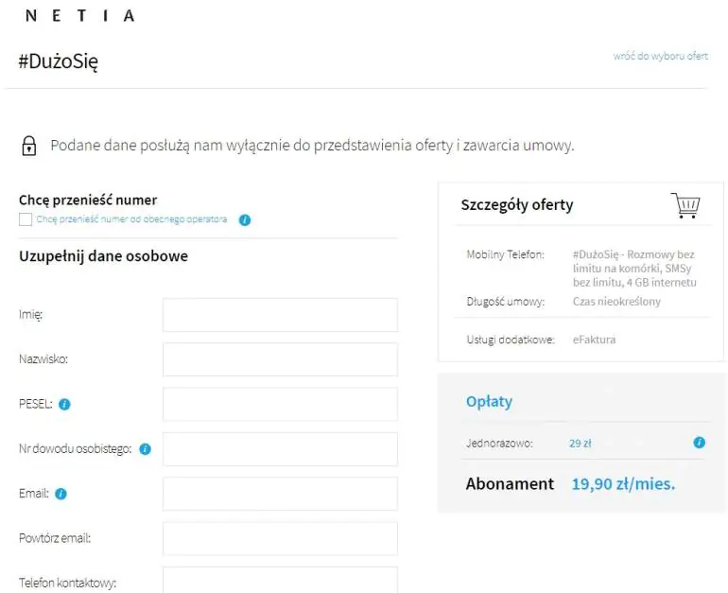This screenshot has height=593, width=728.
Task: Focus the Nr dowodu osobistego field
Action: pos(281,449)
